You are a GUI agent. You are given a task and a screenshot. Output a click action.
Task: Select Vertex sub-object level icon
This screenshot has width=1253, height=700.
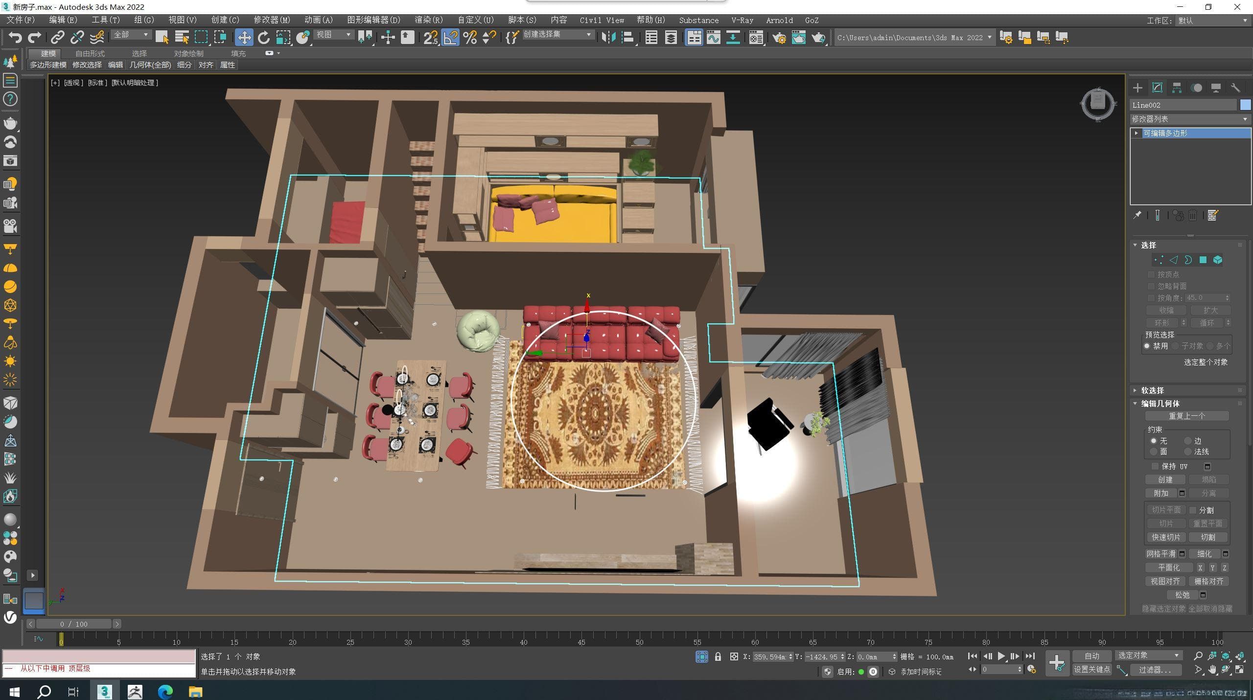[1159, 260]
